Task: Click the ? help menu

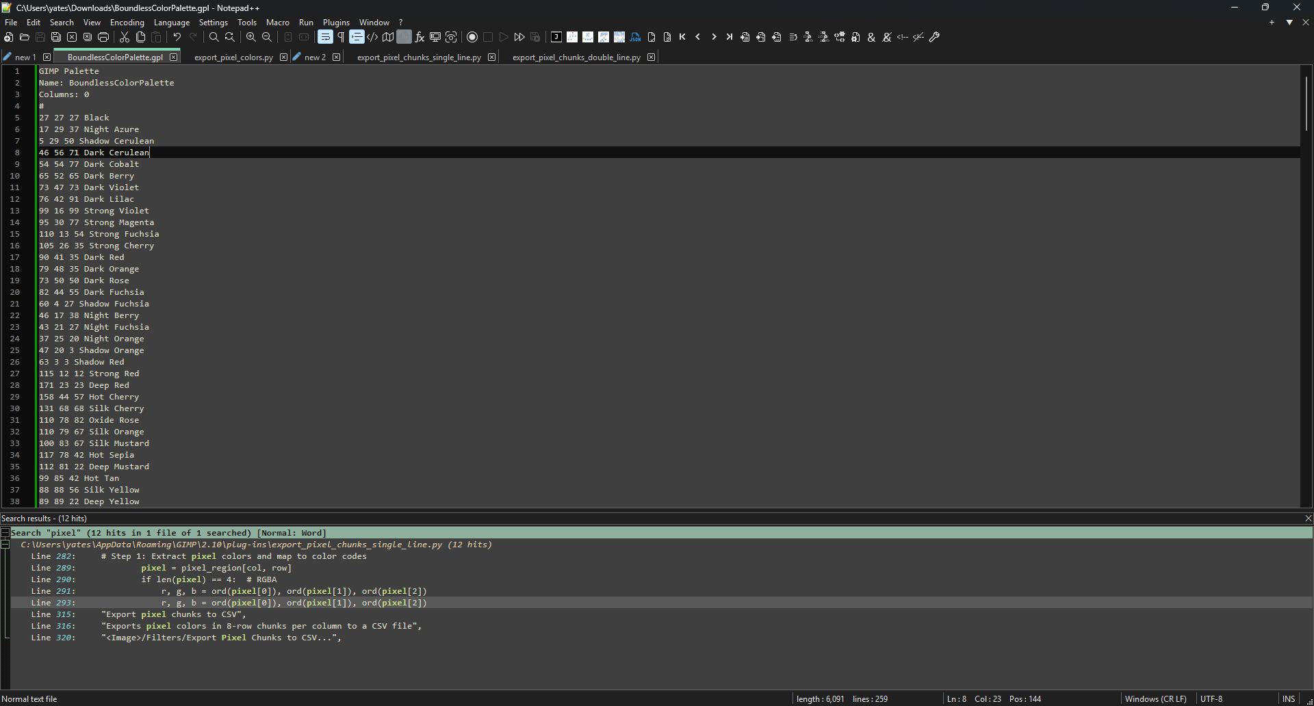Action: coord(401,23)
